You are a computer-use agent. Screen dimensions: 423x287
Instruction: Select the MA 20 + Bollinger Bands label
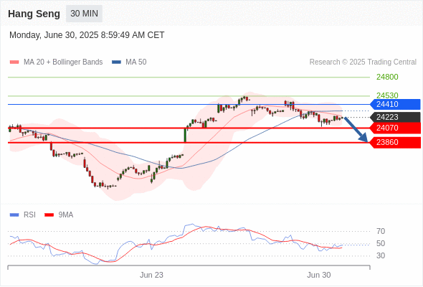pyautogui.click(x=63, y=62)
